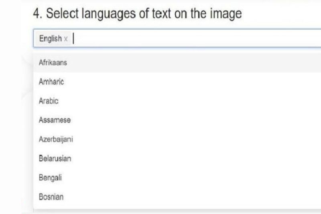
Task: Add Bosnian, the last visible option
Action: coord(51,197)
